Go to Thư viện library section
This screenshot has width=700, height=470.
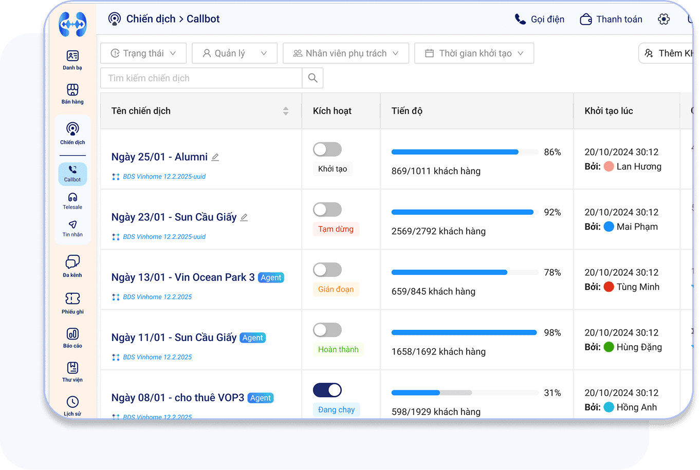[72, 371]
